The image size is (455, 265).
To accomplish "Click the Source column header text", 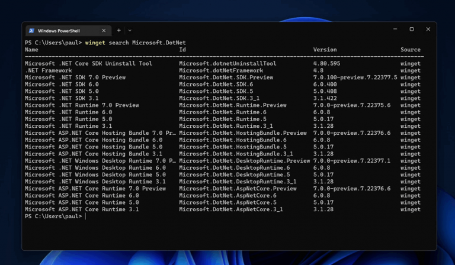I will [x=411, y=50].
